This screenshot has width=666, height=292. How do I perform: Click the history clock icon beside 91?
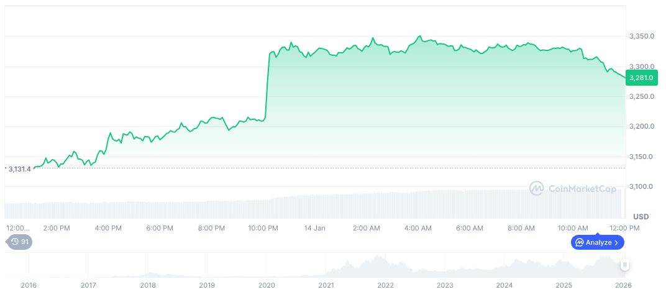(15, 242)
